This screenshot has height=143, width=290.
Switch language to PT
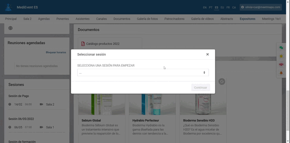pos(211,7)
